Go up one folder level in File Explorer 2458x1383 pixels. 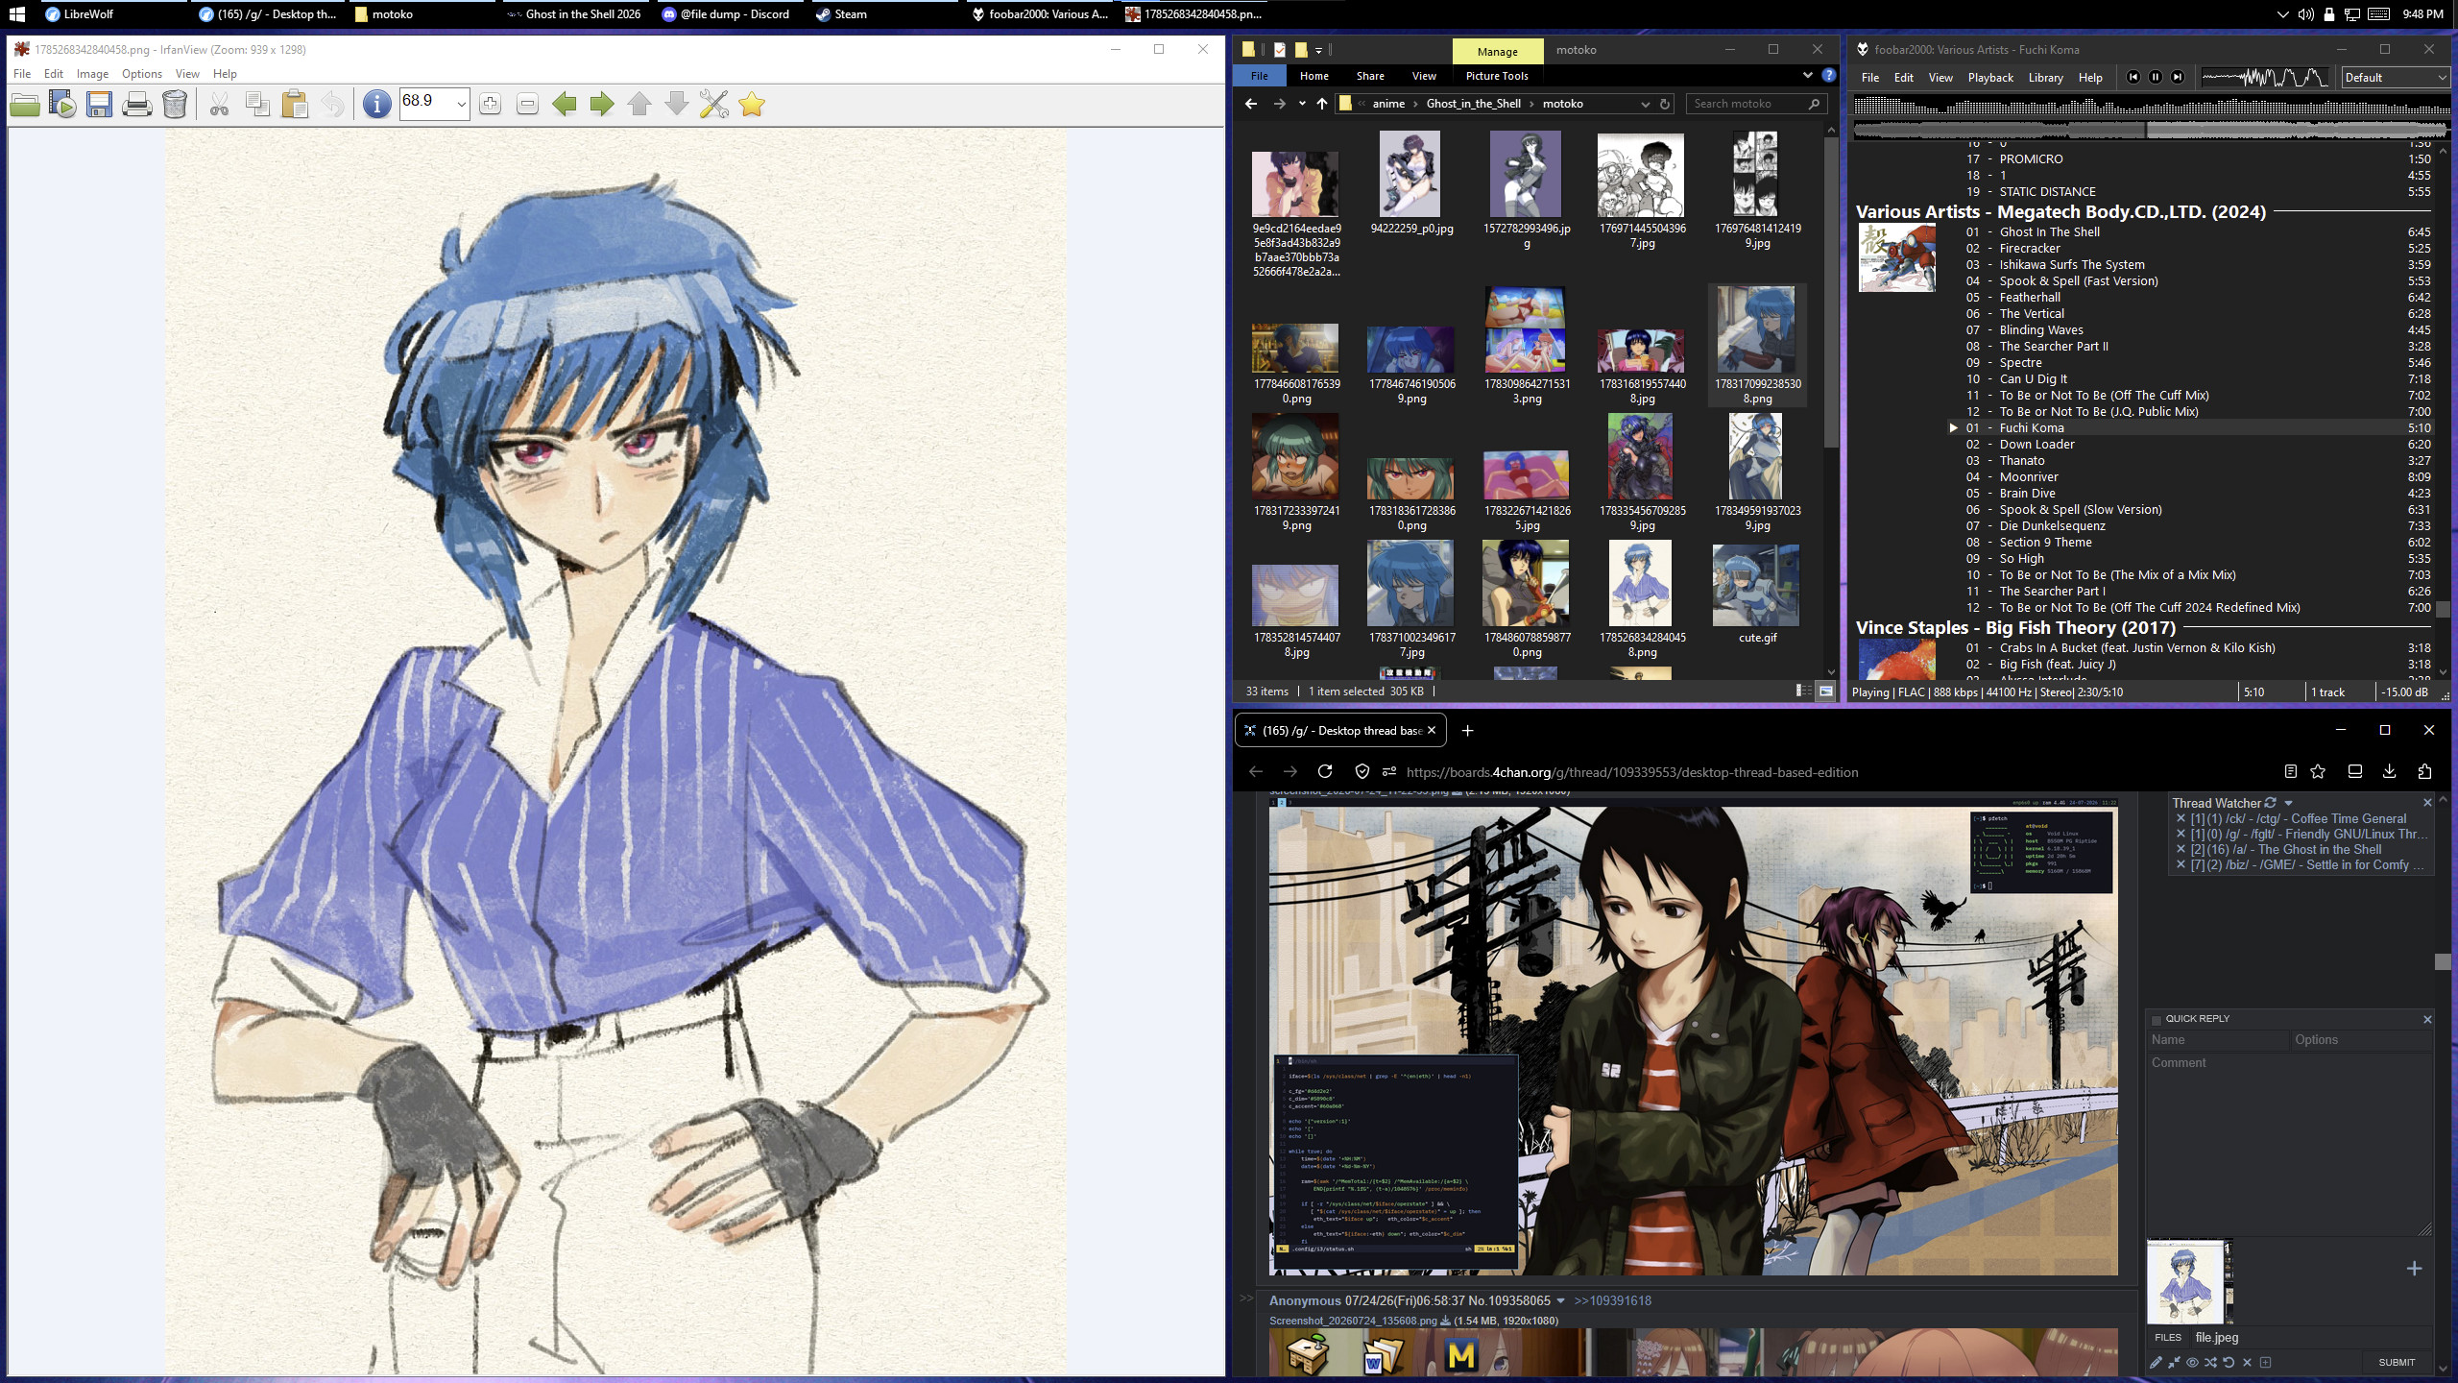(1322, 104)
